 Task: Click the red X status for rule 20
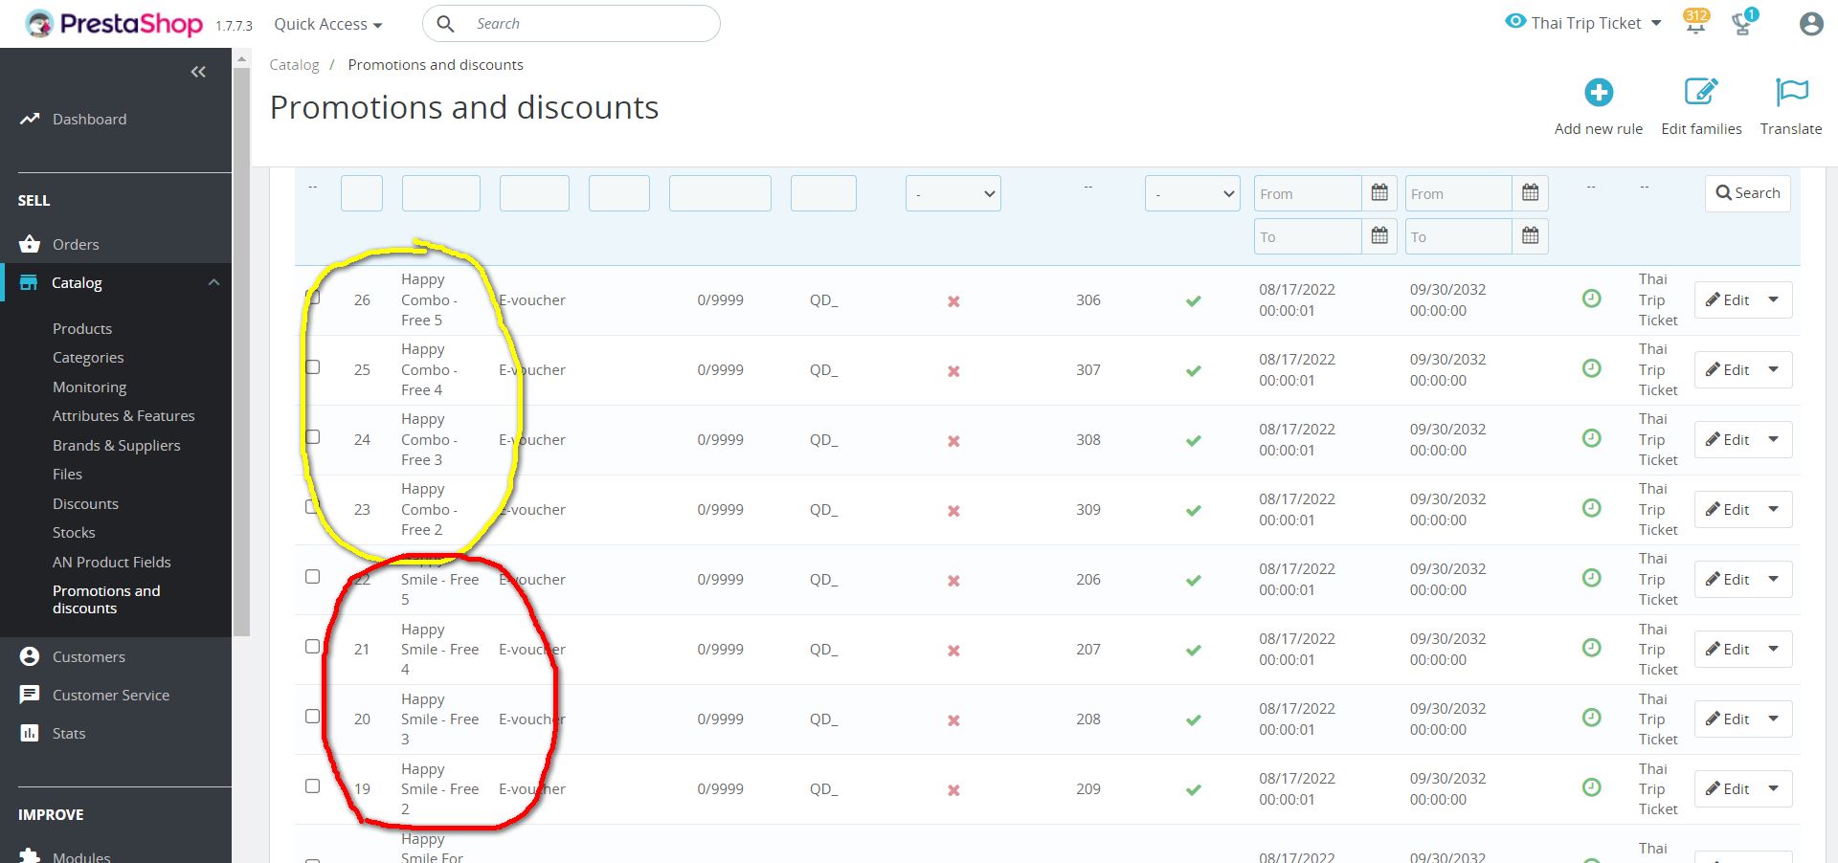click(x=953, y=720)
